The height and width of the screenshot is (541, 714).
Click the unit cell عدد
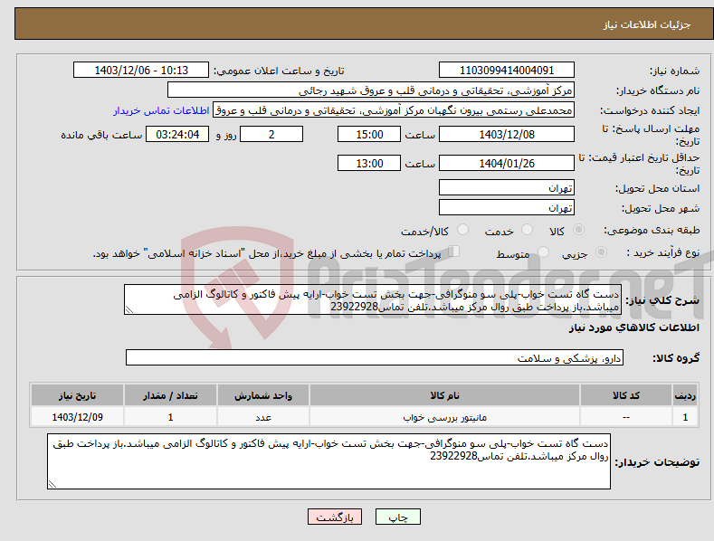pos(263,417)
